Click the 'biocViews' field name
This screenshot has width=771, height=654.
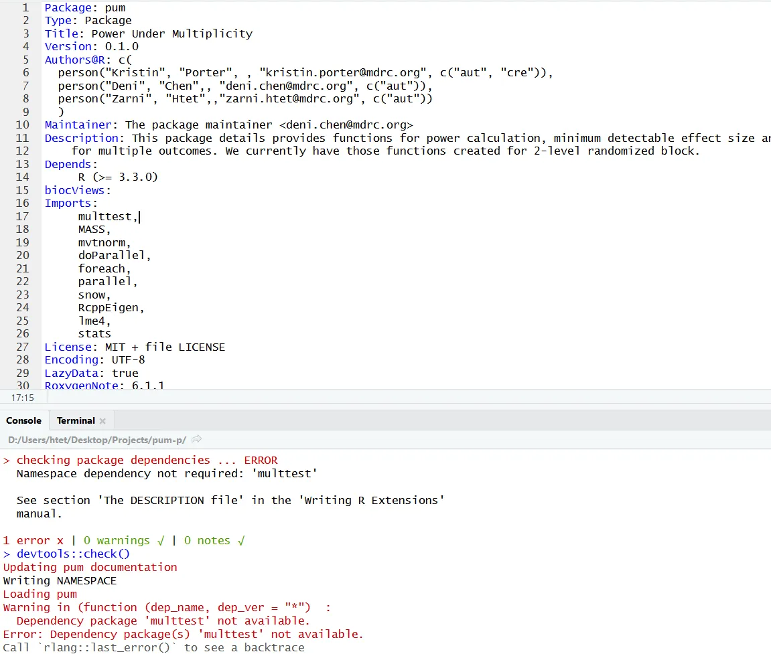[x=75, y=190]
